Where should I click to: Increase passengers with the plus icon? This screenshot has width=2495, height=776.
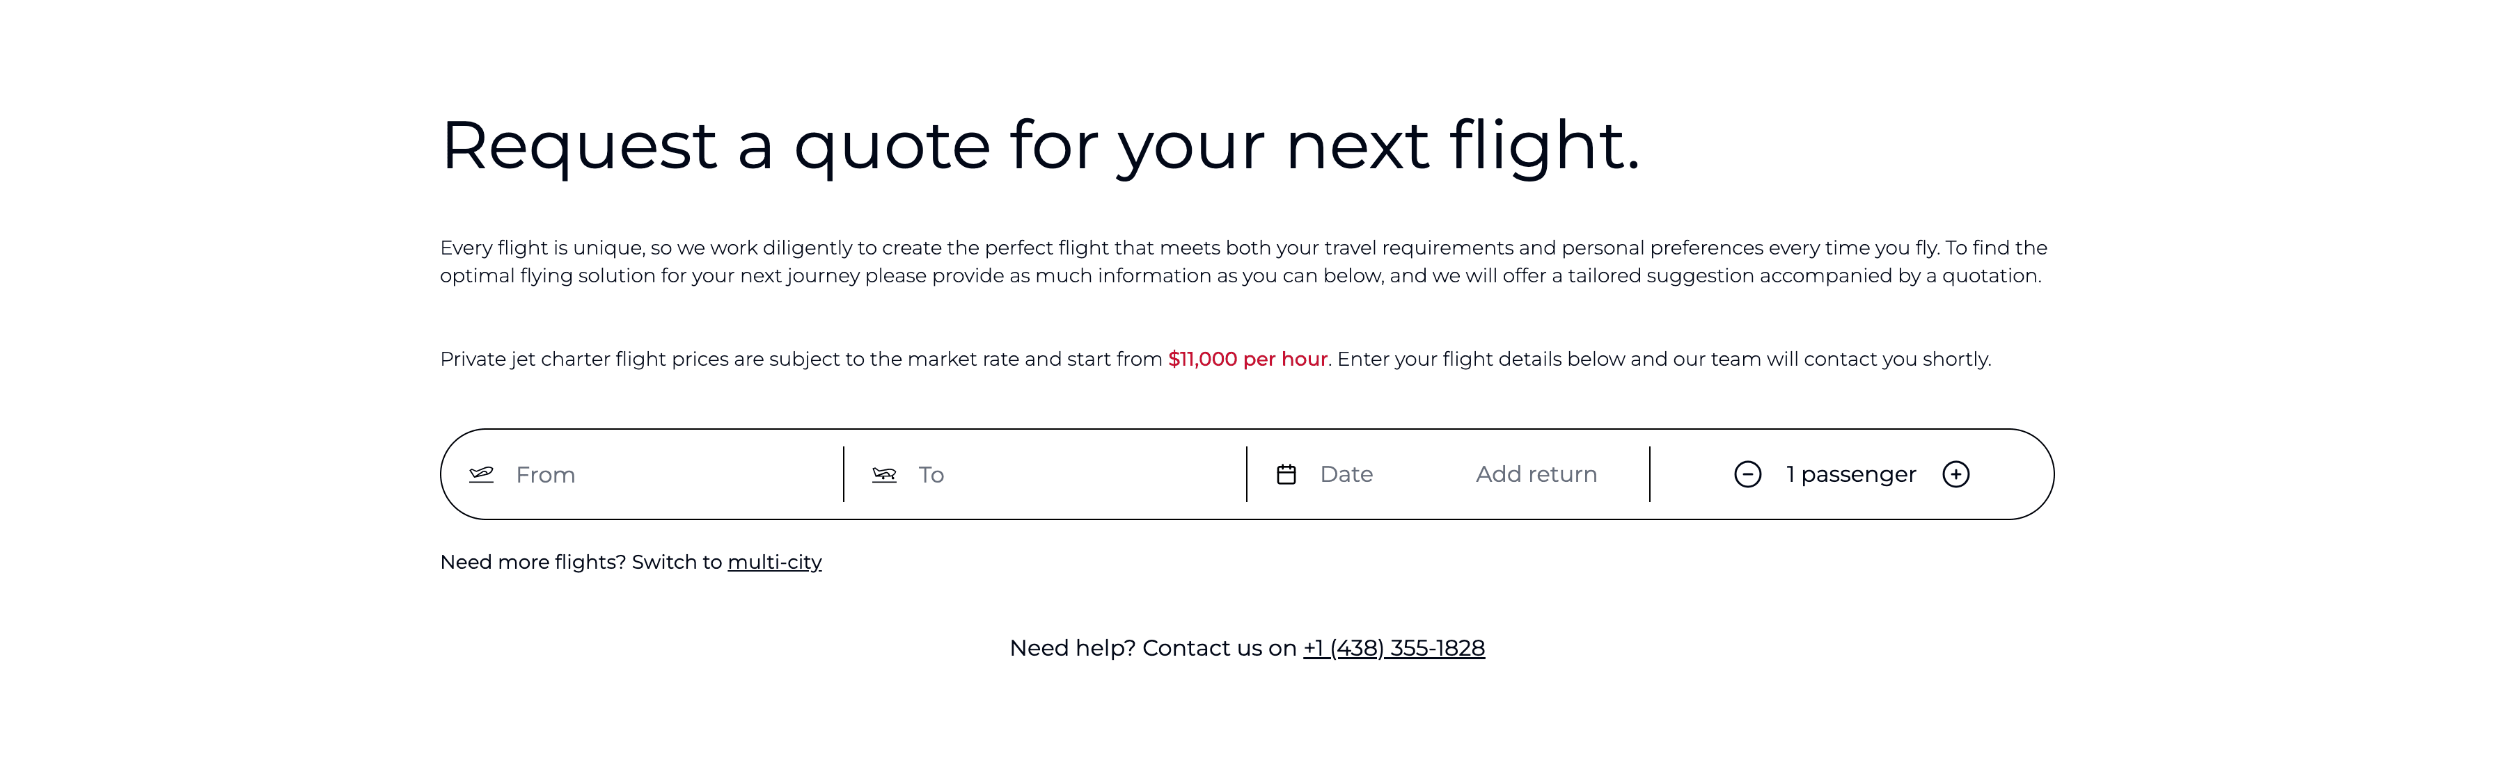tap(1955, 474)
